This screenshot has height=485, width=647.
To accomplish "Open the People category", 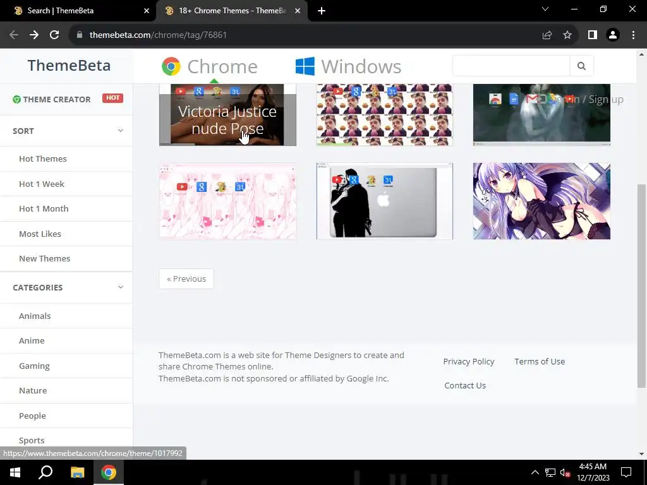I will pos(32,416).
